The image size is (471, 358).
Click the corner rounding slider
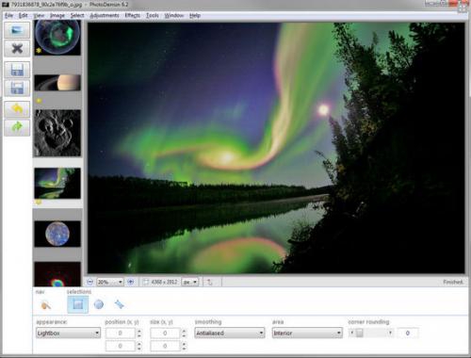point(371,333)
